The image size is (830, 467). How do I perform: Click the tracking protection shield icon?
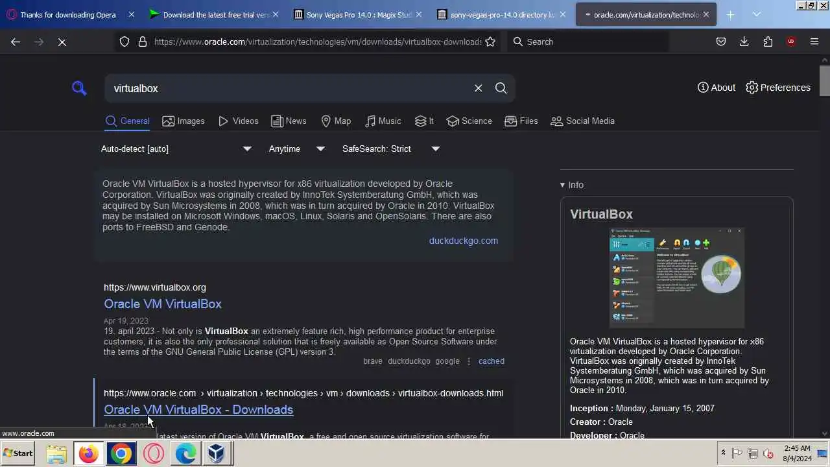(124, 42)
